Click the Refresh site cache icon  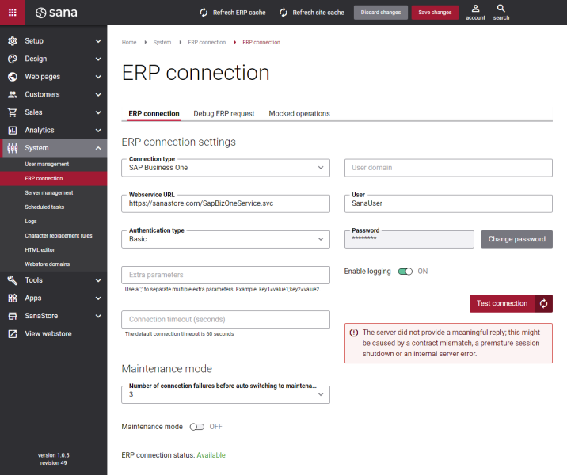click(283, 13)
